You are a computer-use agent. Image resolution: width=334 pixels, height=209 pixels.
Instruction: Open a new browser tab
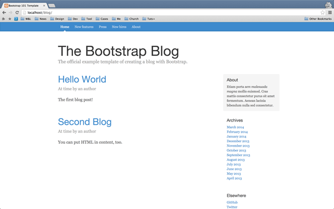click(52, 6)
